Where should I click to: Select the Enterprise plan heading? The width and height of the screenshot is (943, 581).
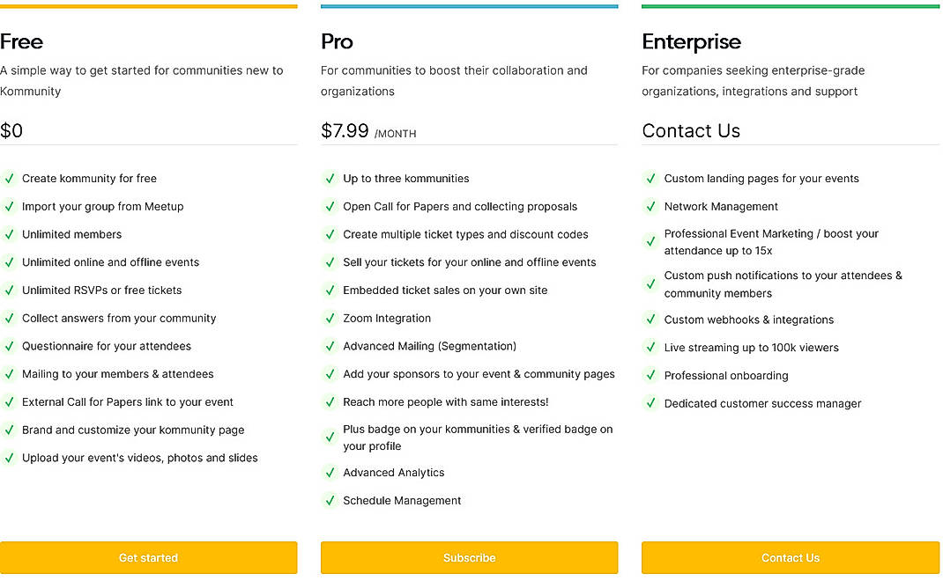(x=691, y=41)
